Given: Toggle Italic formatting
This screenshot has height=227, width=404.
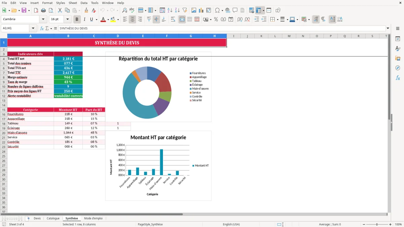Looking at the screenshot, I should tap(85, 20).
